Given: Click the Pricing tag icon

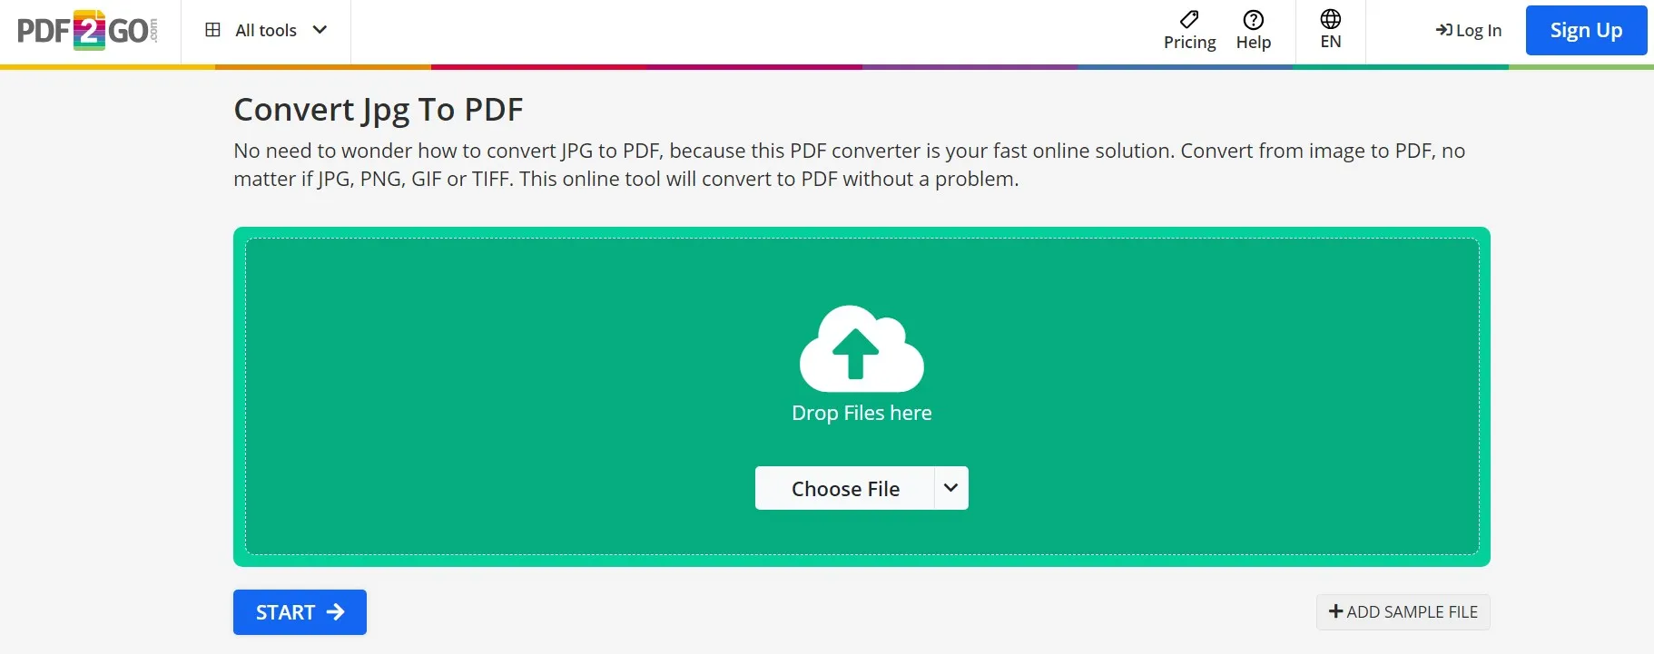Looking at the screenshot, I should pos(1189,19).
